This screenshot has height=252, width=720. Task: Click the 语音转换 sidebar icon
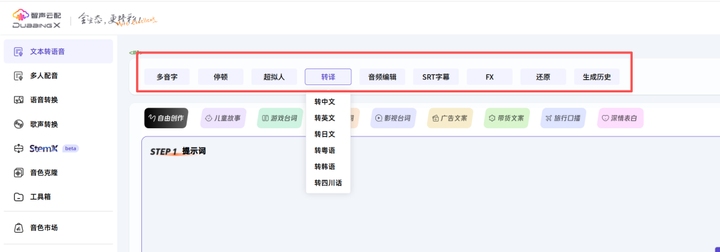[19, 100]
